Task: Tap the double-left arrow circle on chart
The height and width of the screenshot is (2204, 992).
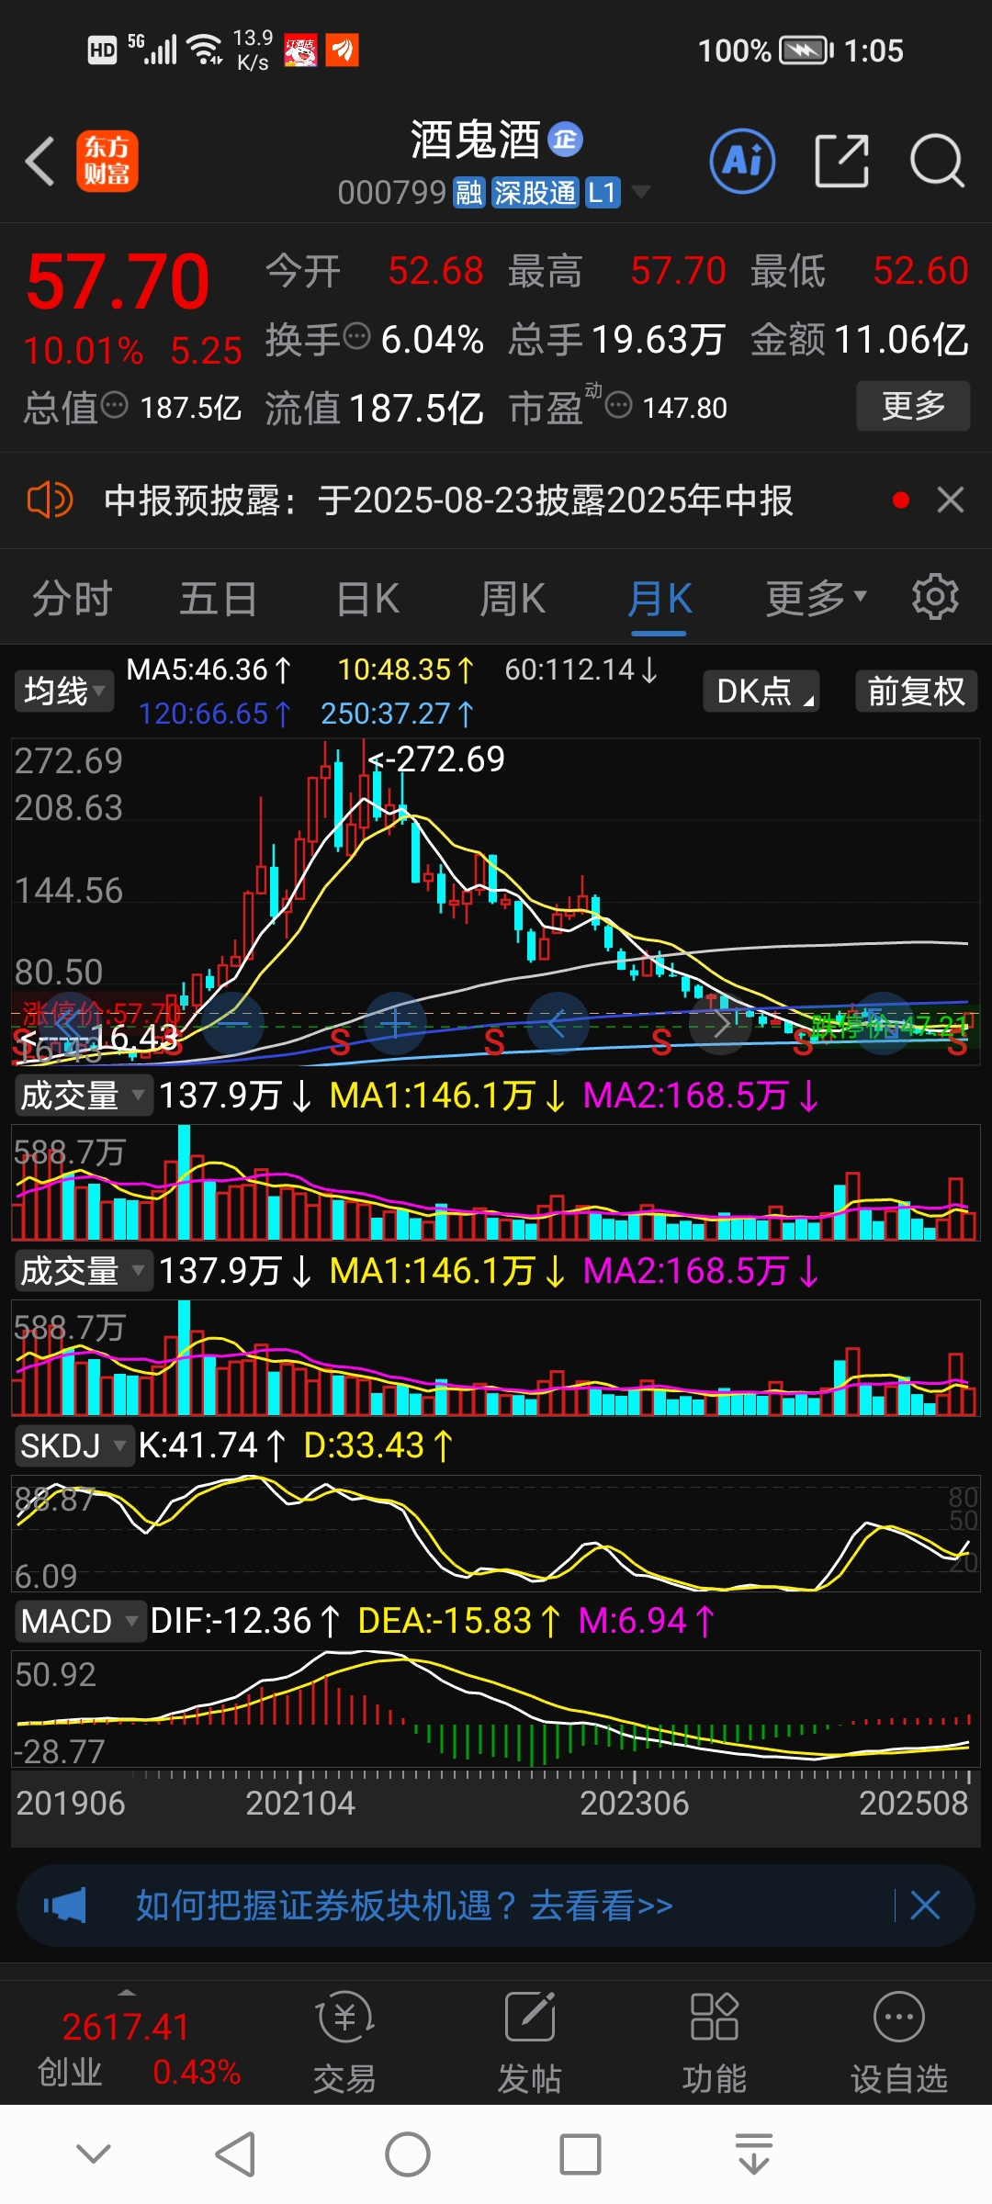Action: tap(72, 1023)
